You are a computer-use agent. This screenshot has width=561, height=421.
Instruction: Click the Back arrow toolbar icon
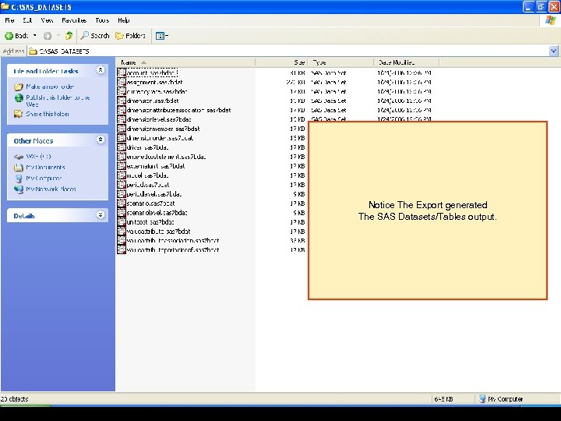click(x=9, y=36)
